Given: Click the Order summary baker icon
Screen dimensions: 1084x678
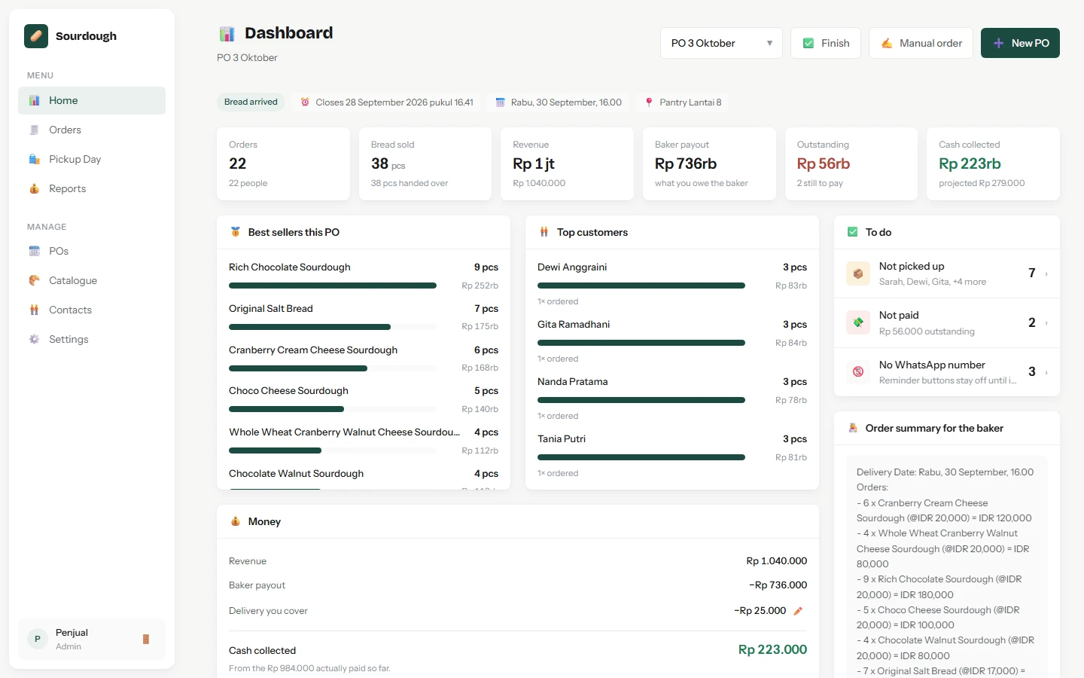Looking at the screenshot, I should tap(853, 428).
